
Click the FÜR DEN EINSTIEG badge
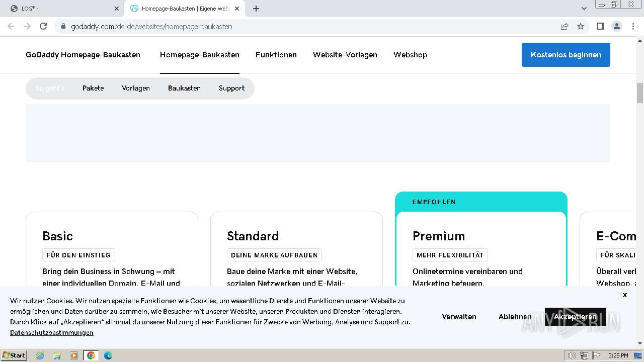78,255
